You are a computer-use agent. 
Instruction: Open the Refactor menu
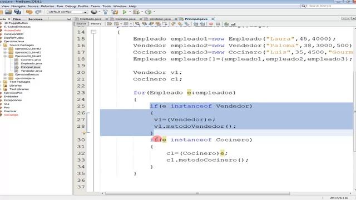(47, 6)
